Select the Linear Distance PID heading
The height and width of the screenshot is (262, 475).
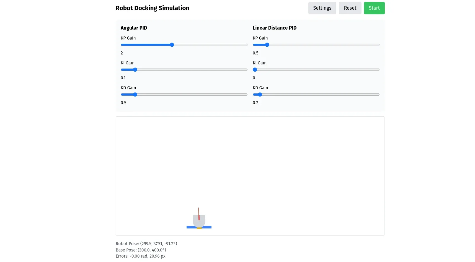coord(274,28)
